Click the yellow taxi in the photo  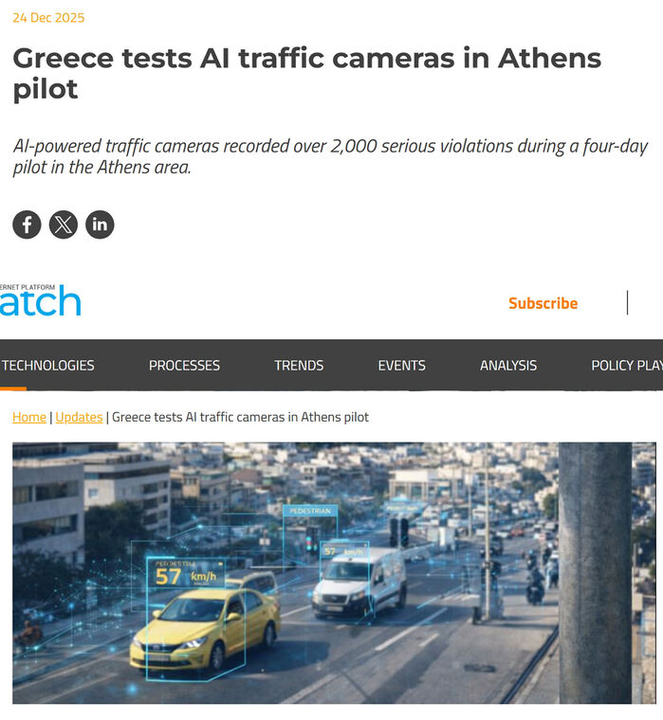click(205, 627)
